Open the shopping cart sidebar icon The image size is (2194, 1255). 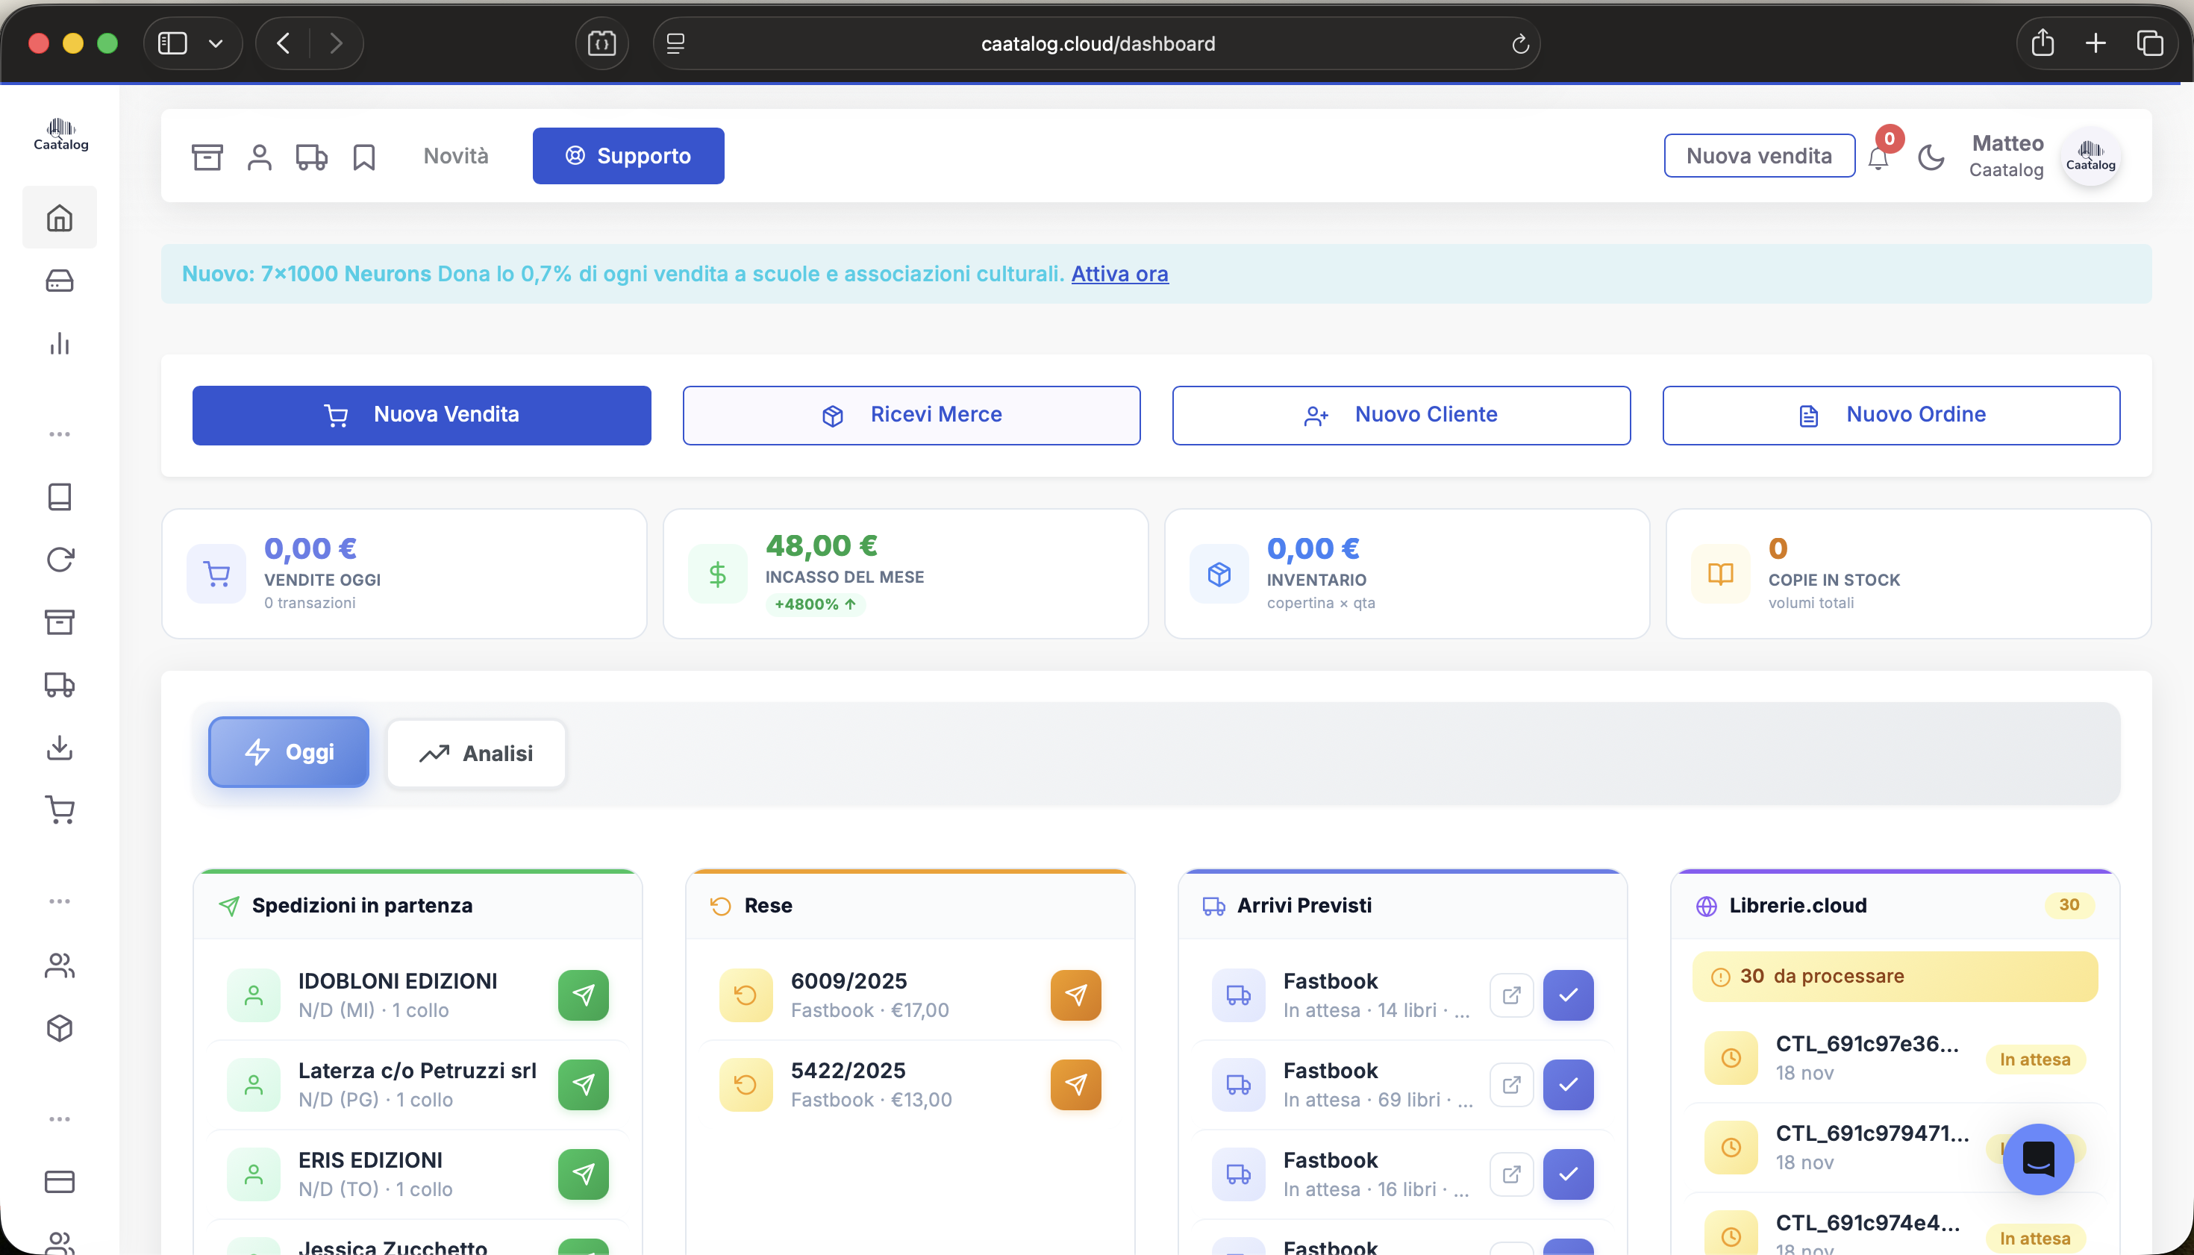point(60,810)
